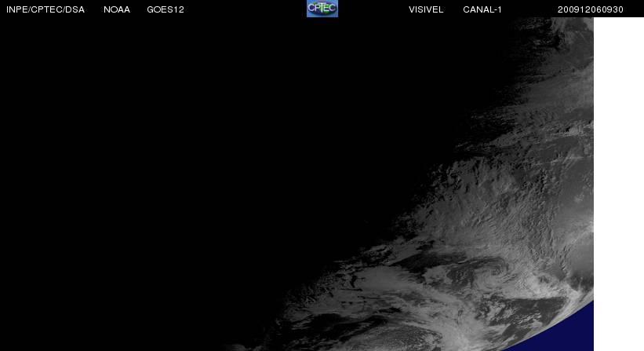
Task: Click the GOES12 satellite cloud image
Action: click(x=297, y=184)
